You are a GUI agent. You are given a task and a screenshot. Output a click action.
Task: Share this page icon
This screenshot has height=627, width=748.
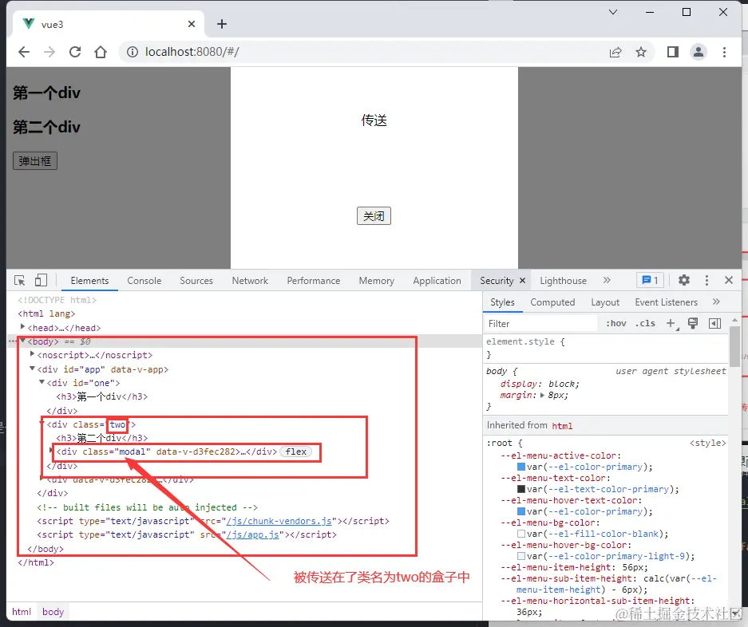pos(615,52)
